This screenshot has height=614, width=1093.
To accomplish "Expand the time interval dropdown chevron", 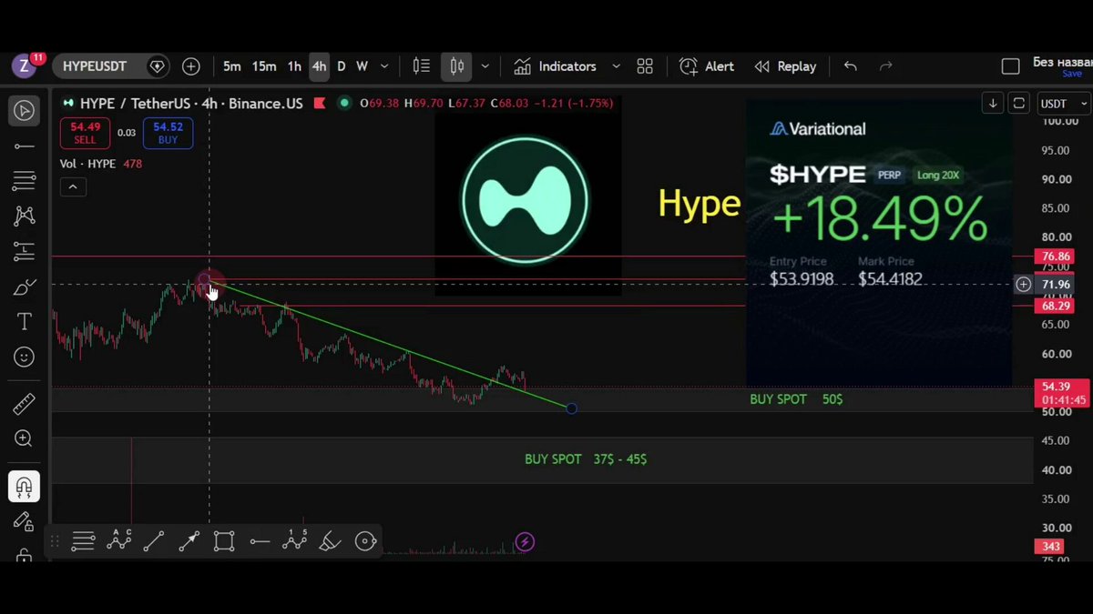I will (384, 66).
